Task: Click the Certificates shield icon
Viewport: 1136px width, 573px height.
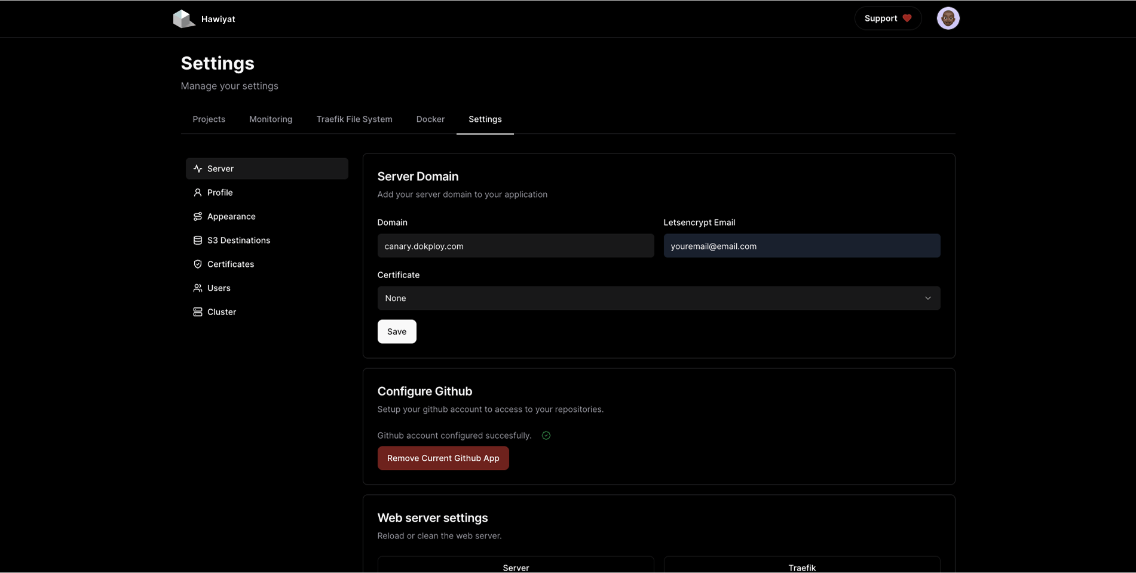Action: click(x=198, y=264)
